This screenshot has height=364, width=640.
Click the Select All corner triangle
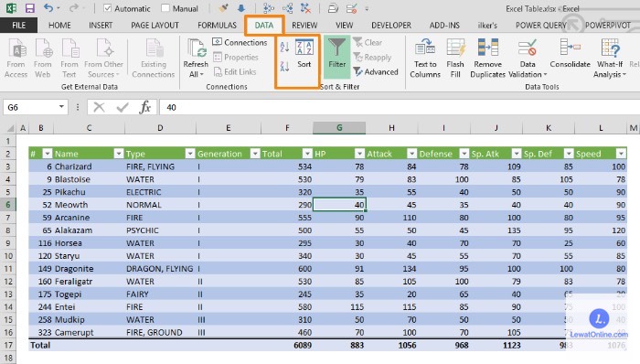10,128
